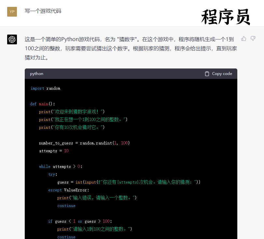Click the number_to_guess assignment line
Screen dimensions: 264x239
[x=84, y=143]
